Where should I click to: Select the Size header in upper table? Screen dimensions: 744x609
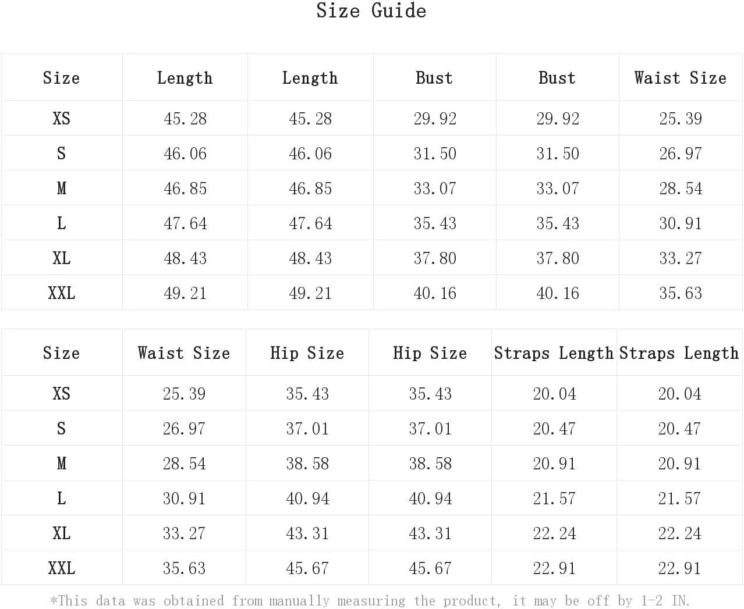pos(61,78)
